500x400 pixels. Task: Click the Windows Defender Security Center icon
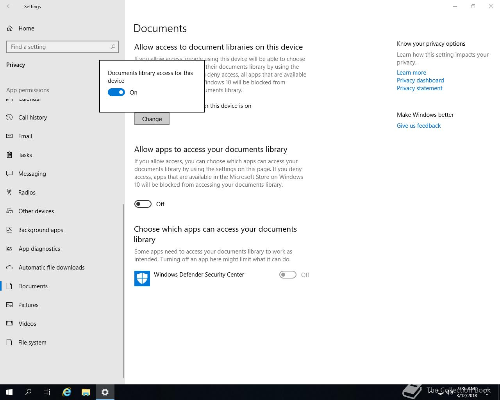point(142,279)
